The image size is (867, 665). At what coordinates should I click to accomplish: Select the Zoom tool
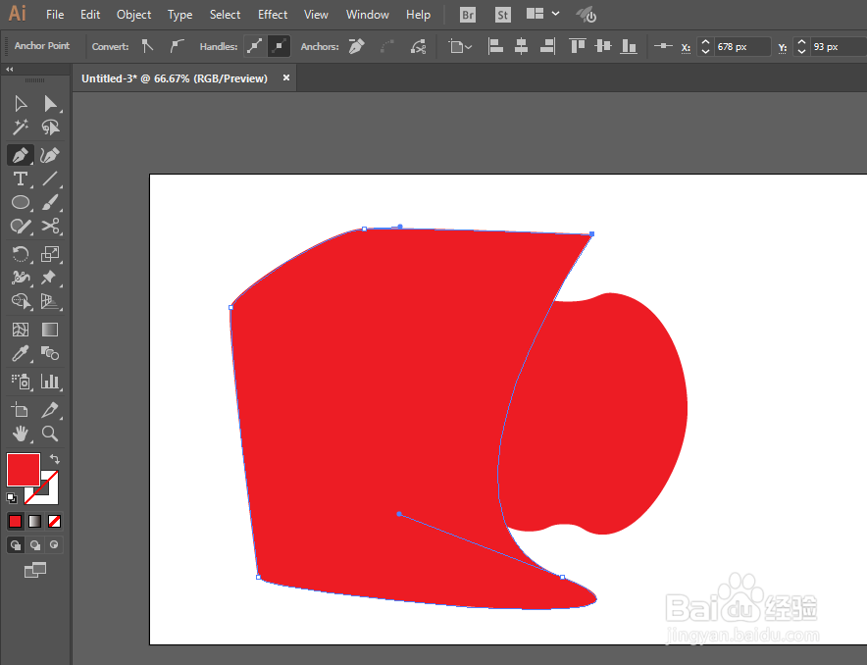click(x=50, y=434)
